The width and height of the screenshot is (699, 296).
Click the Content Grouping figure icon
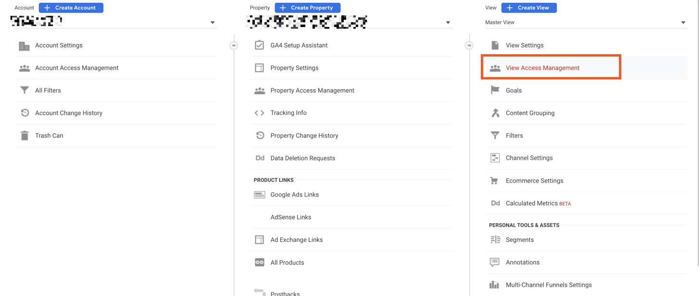pos(495,113)
